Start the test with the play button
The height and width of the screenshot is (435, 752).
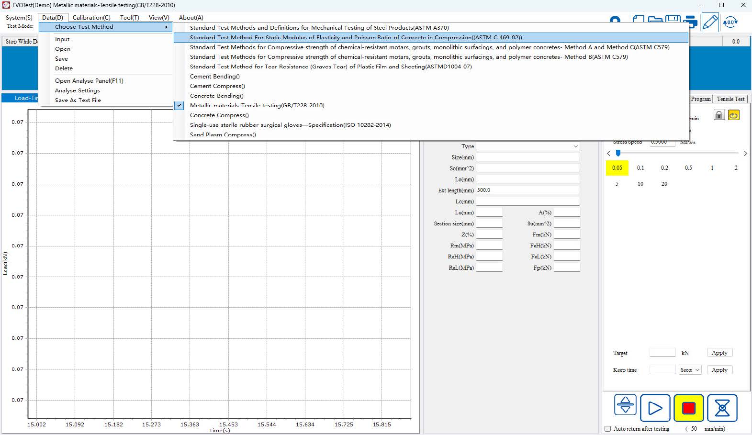click(655, 408)
